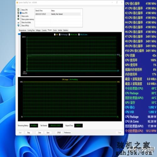Image resolution: width=157 pixels, height=157 pixels.
Task: Switch to the Cooling Fans tab
Action: [x=31, y=30]
